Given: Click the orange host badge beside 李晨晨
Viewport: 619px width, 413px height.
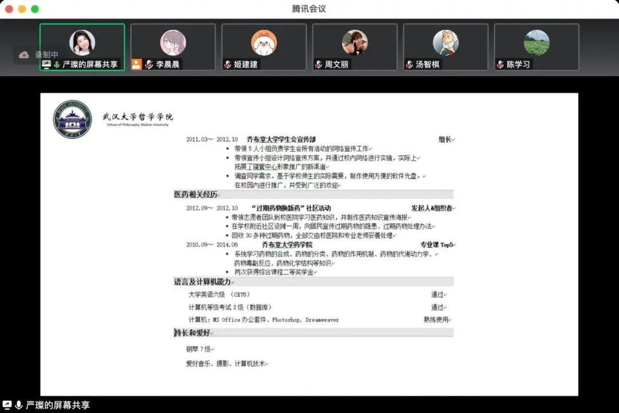Looking at the screenshot, I should pos(136,64).
